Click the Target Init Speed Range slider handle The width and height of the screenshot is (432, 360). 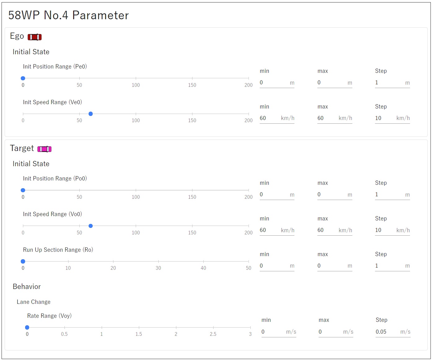click(x=90, y=226)
